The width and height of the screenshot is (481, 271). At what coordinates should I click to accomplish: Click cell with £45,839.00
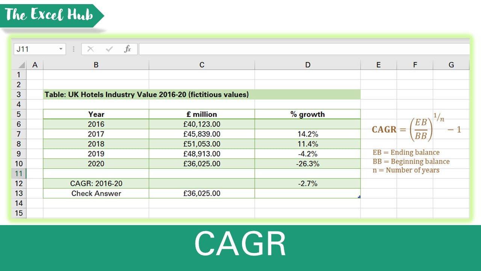click(x=202, y=134)
